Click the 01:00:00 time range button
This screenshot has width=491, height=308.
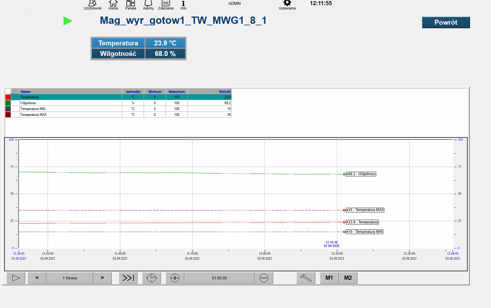click(x=219, y=278)
